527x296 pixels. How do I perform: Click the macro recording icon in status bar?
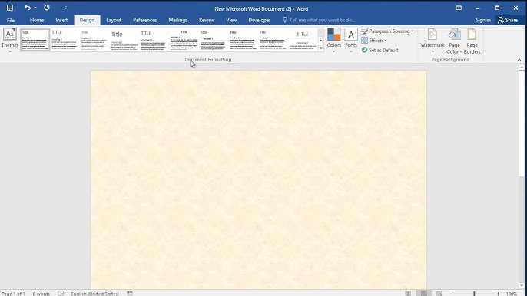pyautogui.click(x=130, y=294)
